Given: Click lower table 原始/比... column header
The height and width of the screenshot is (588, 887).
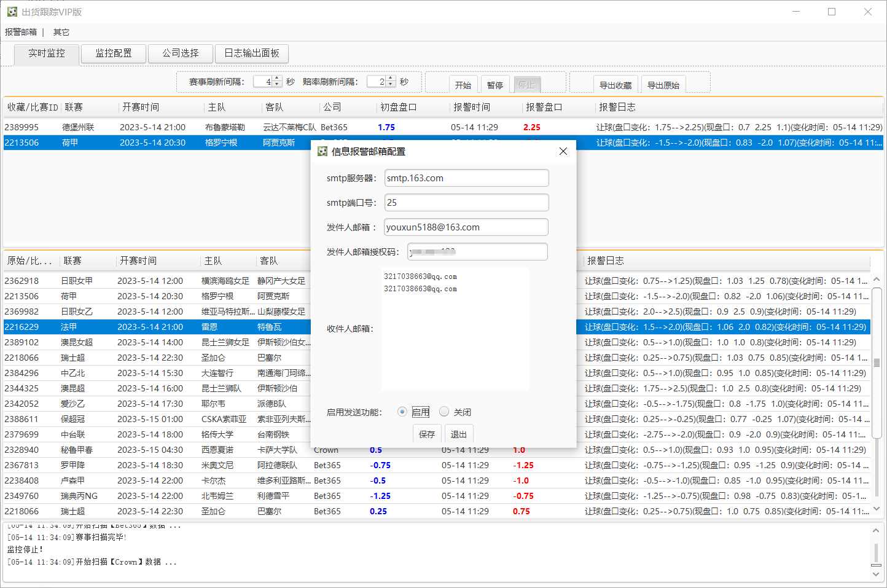Looking at the screenshot, I should click(31, 261).
